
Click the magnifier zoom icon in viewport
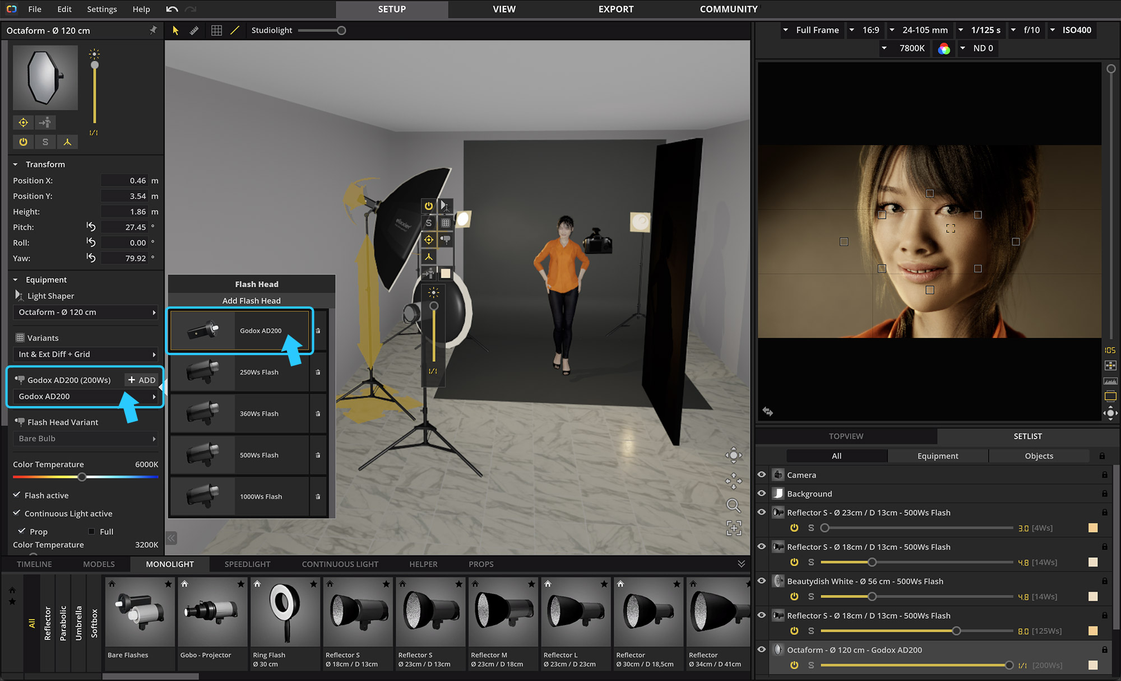pyautogui.click(x=733, y=505)
